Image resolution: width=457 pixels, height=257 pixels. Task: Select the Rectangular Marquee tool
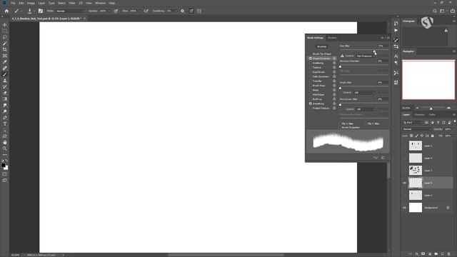pos(5,31)
